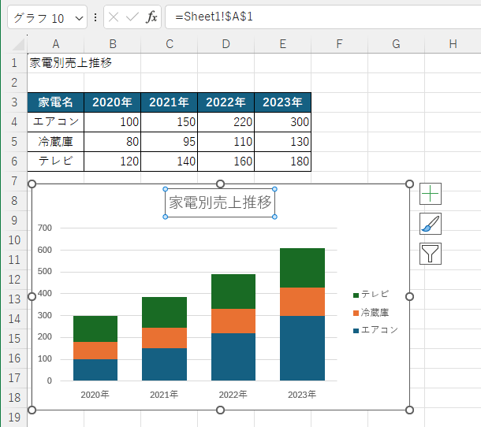Click the green テレビ segment of 2020年 bar
Image resolution: width=481 pixels, height=427 pixels.
pyautogui.click(x=95, y=329)
